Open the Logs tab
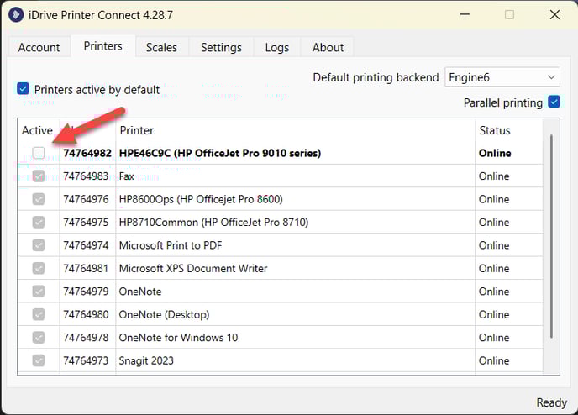Screen dimensions: 578x415 (x=277, y=47)
